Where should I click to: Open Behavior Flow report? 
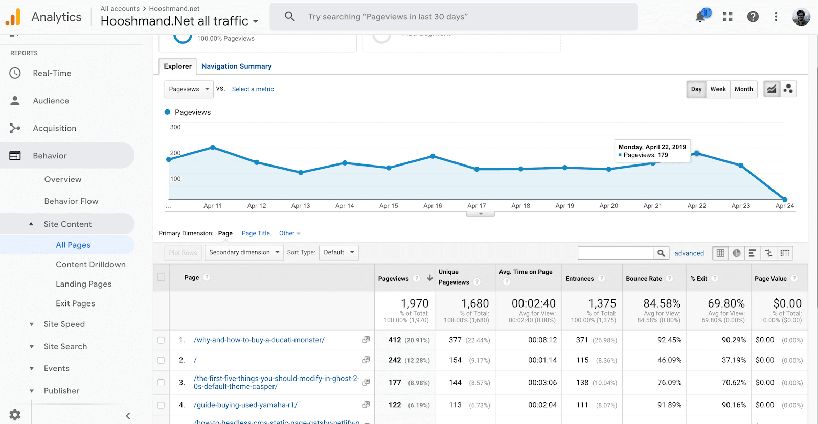[71, 201]
